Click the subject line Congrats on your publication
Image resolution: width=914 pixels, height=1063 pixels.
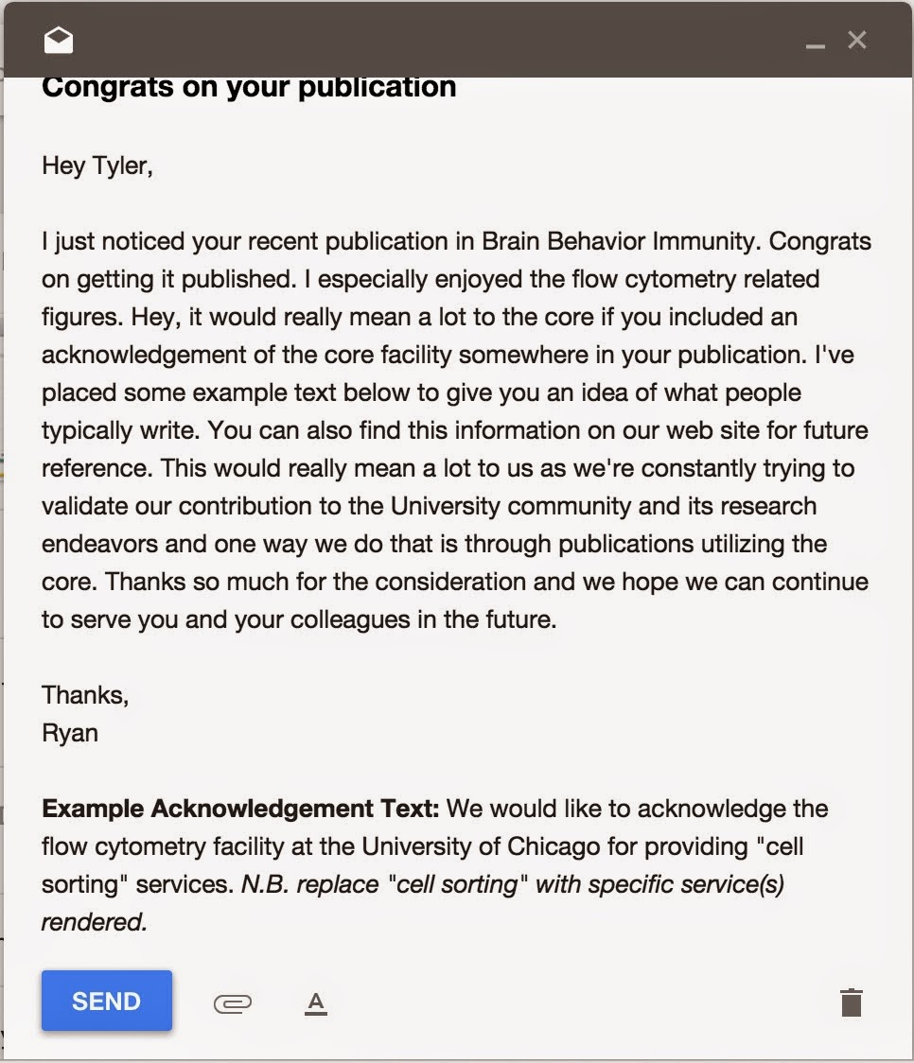point(249,89)
